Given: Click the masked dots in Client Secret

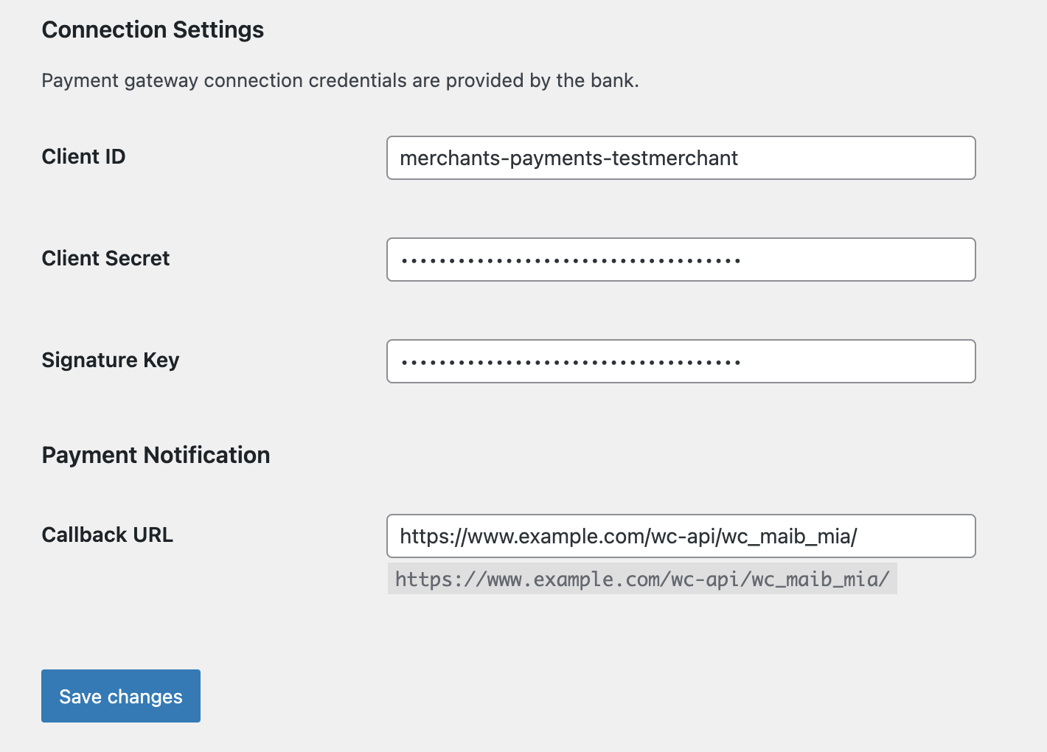Looking at the screenshot, I should [x=570, y=260].
